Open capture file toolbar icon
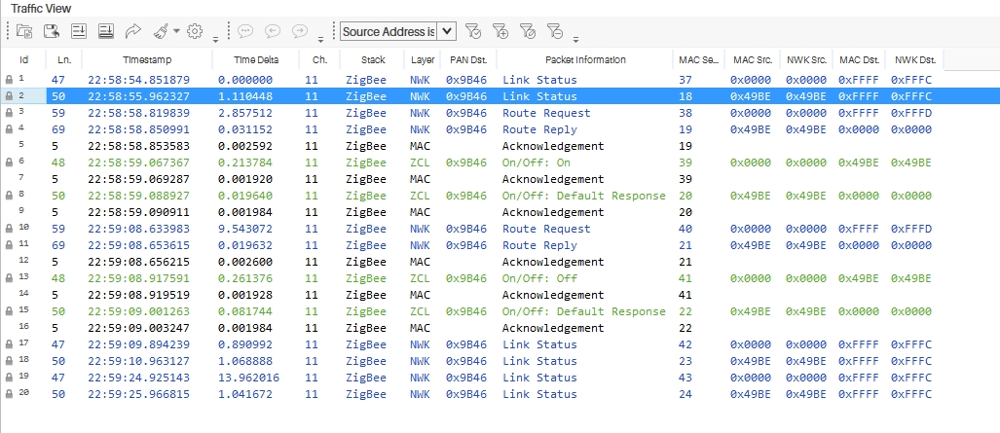 24,30
